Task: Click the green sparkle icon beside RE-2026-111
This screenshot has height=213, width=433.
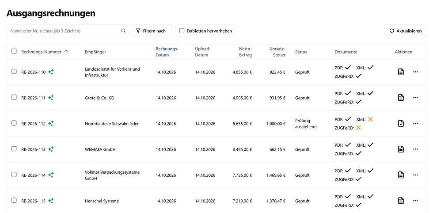Action: (x=51, y=98)
